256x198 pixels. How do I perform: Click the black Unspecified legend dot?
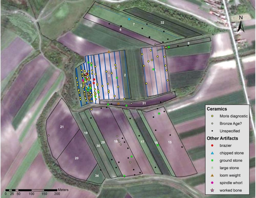pos(212,131)
